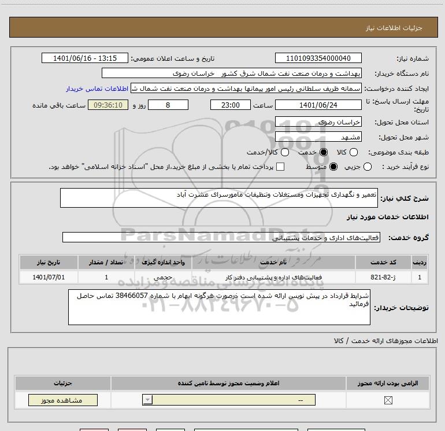445x431 pixels.
Task: Click the تعداد / مقدار column header
Action: [106, 262]
